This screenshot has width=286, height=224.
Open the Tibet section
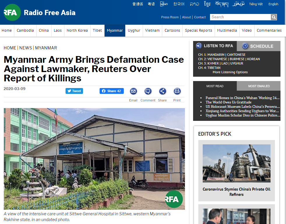coord(97,31)
